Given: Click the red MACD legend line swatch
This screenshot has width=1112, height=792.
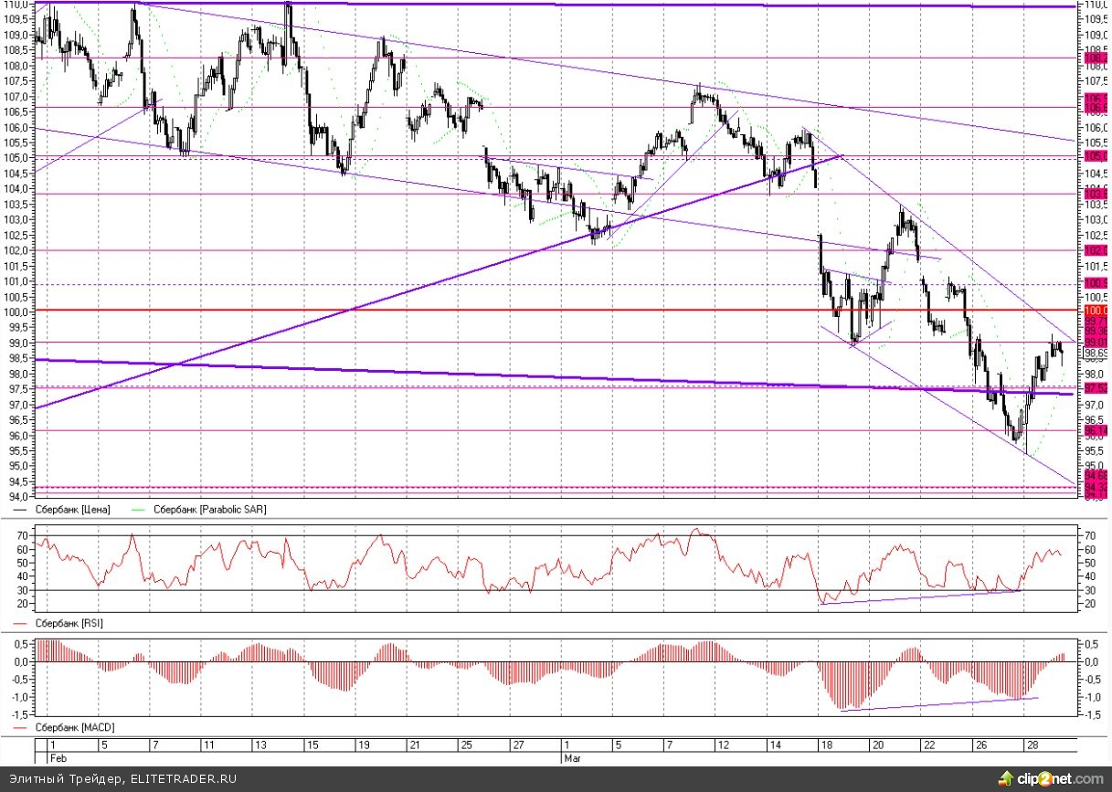Looking at the screenshot, I should 22,727.
